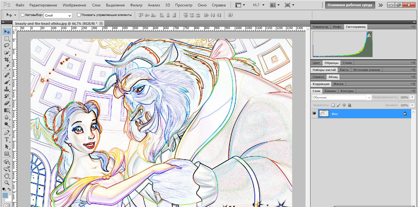This screenshot has width=418, height=207.
Task: Expand the workspace switcher double-arrow
Action: [x=381, y=5]
